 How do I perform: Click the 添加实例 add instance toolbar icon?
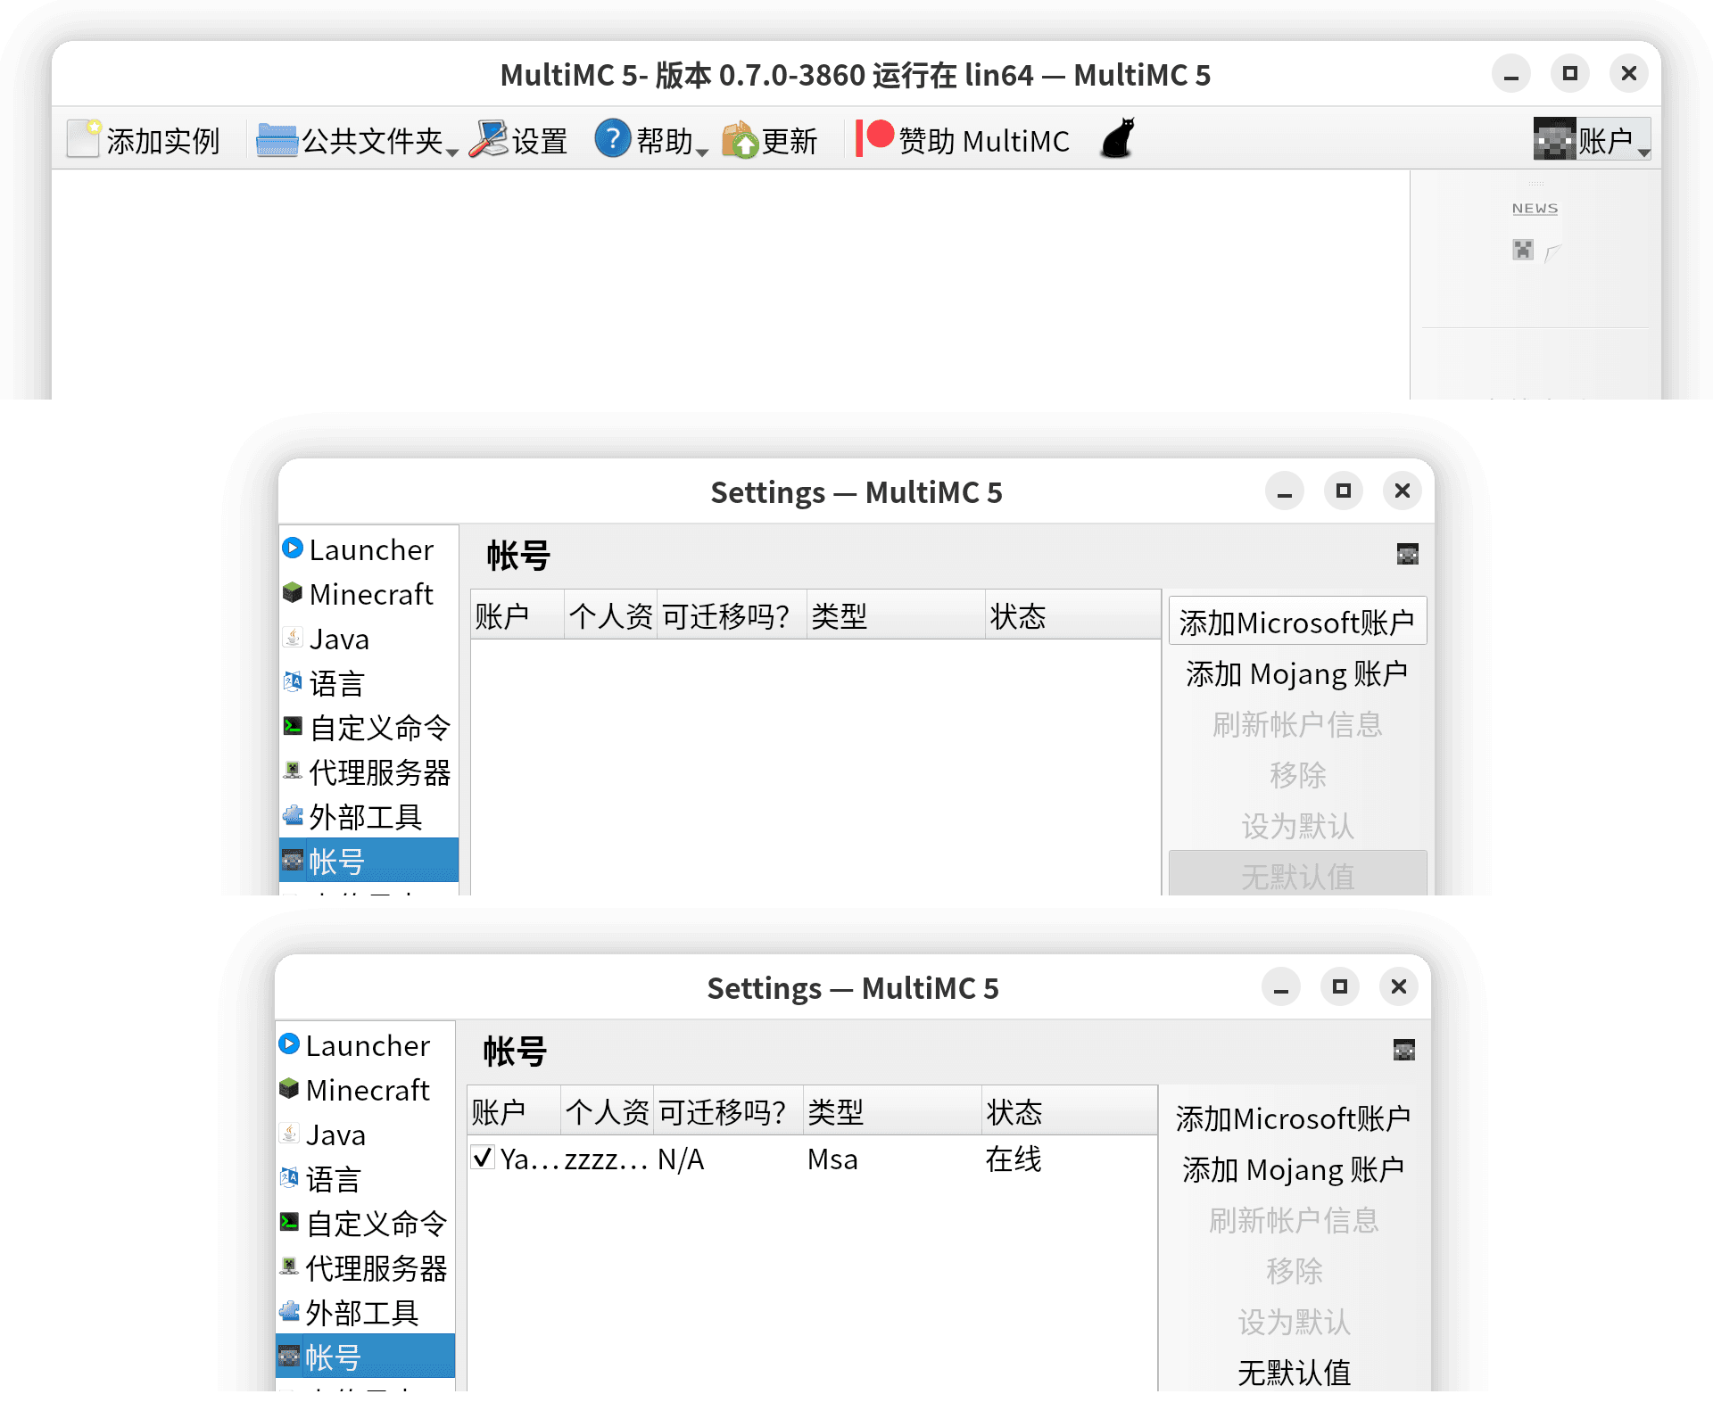tap(85, 139)
